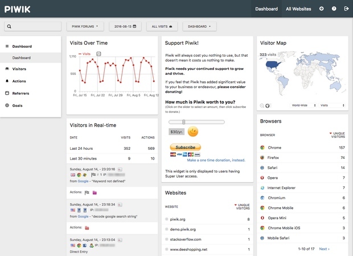Open the Visits metric dropdown under map

(332, 105)
